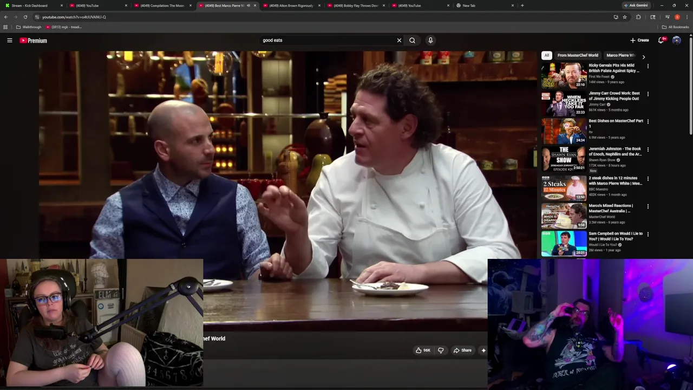Open the YouTube account avatar menu
693x390 pixels.
[676, 40]
